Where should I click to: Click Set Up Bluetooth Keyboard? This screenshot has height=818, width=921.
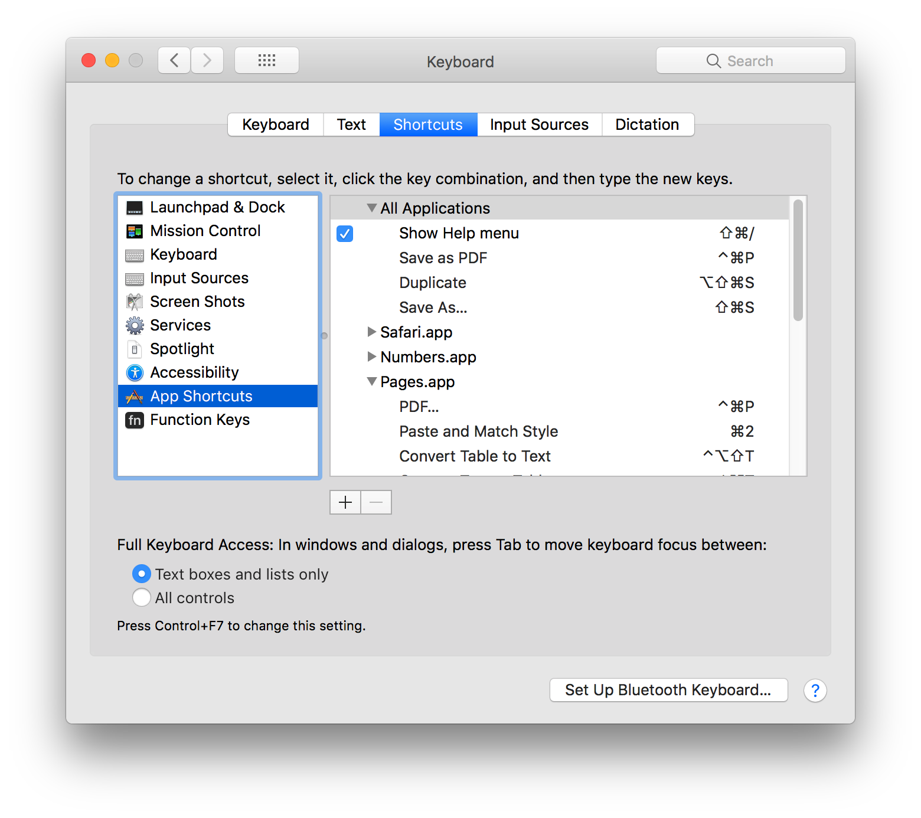(x=668, y=690)
